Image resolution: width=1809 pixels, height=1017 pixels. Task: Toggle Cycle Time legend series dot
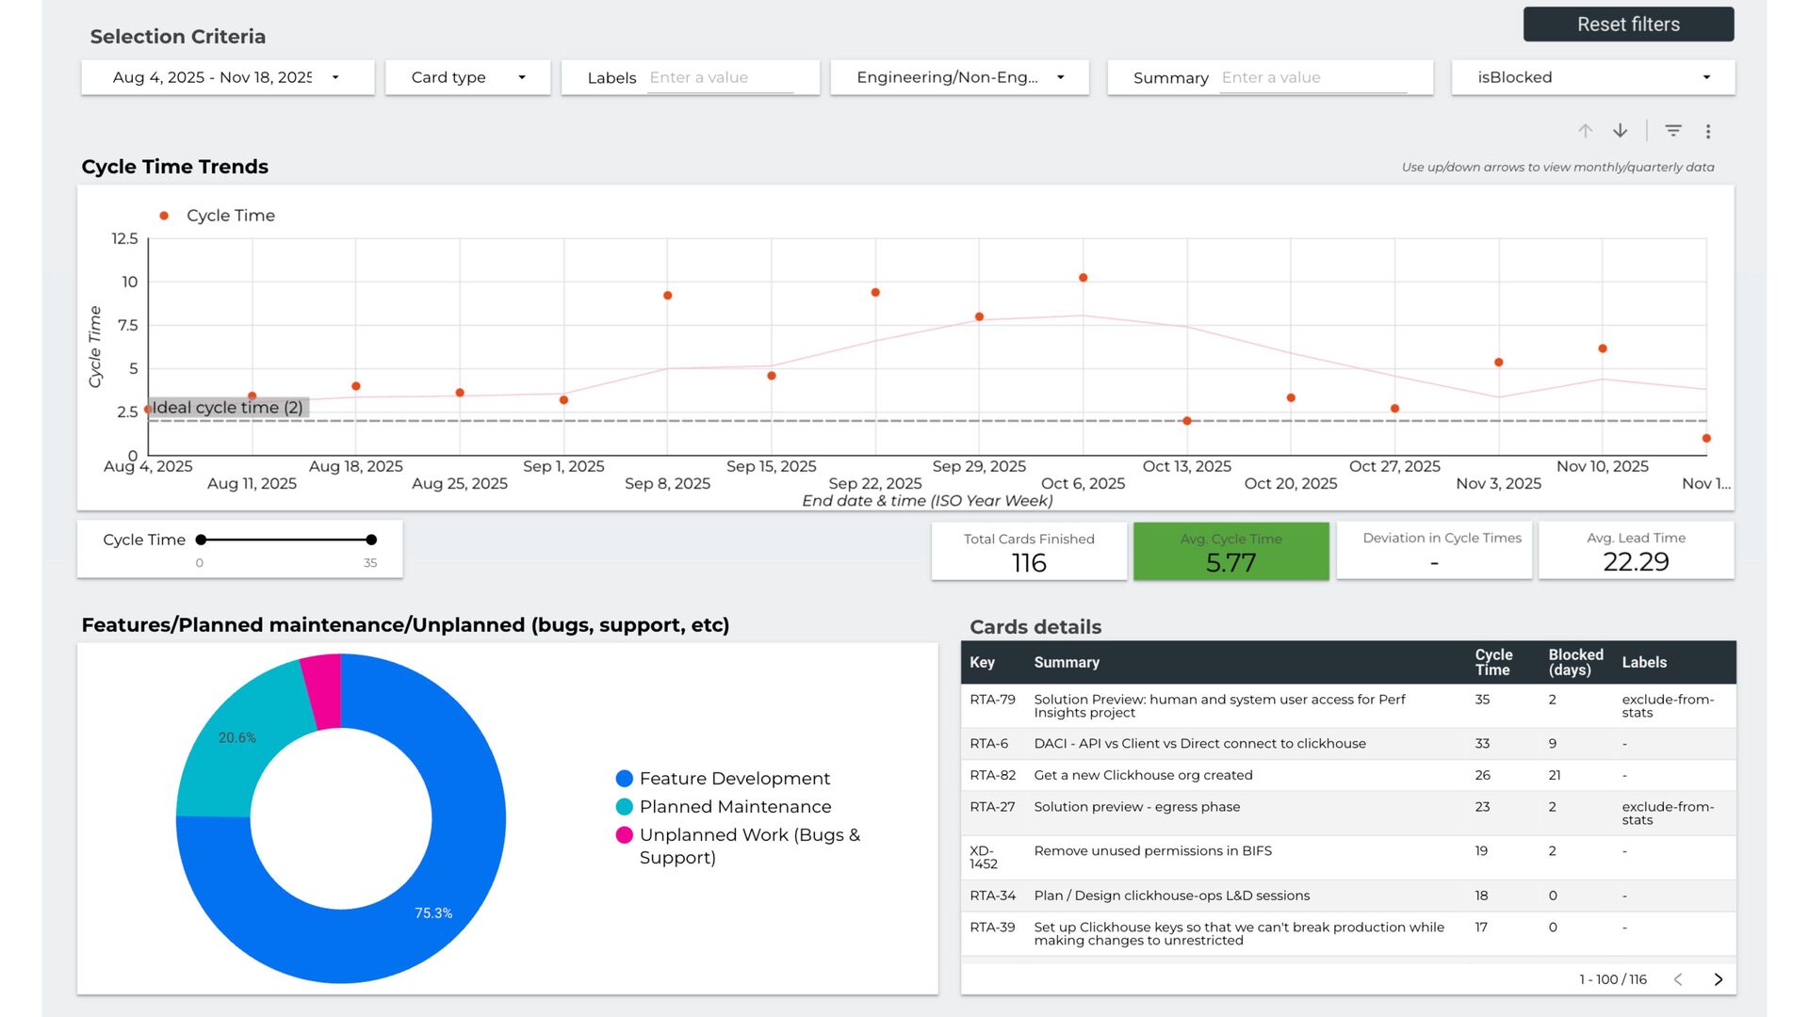point(165,216)
